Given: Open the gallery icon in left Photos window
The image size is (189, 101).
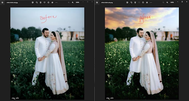Looking at the screenshot, I should [2, 3].
